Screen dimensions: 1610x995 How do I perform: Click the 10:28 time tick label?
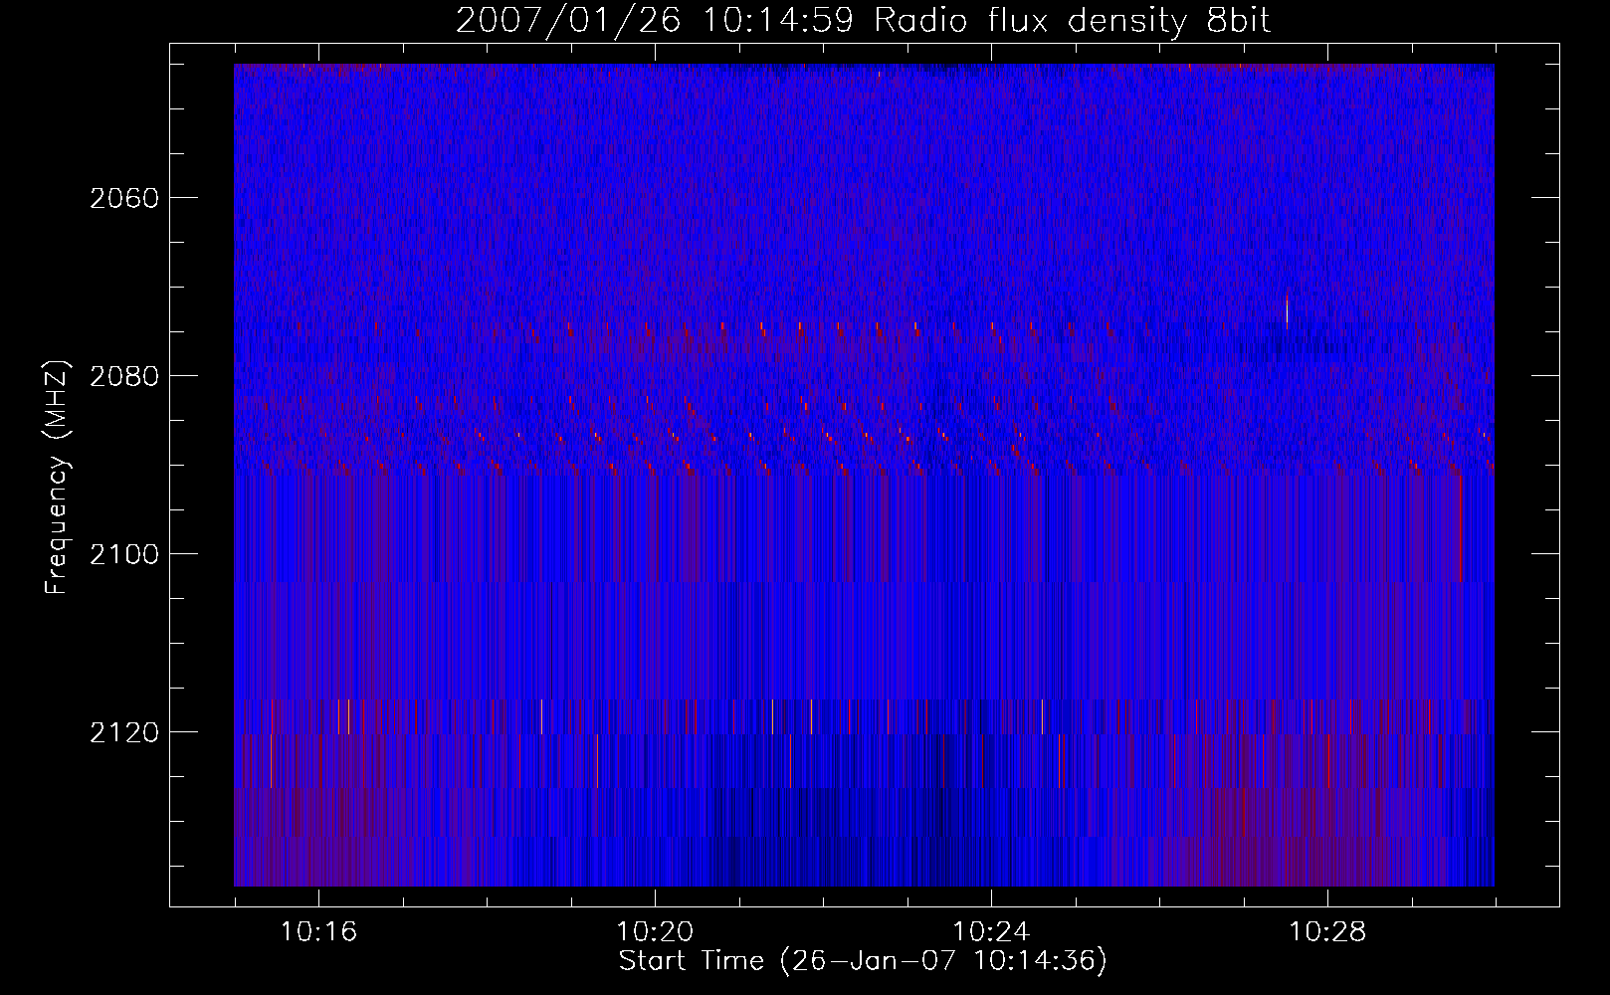coord(1327,932)
